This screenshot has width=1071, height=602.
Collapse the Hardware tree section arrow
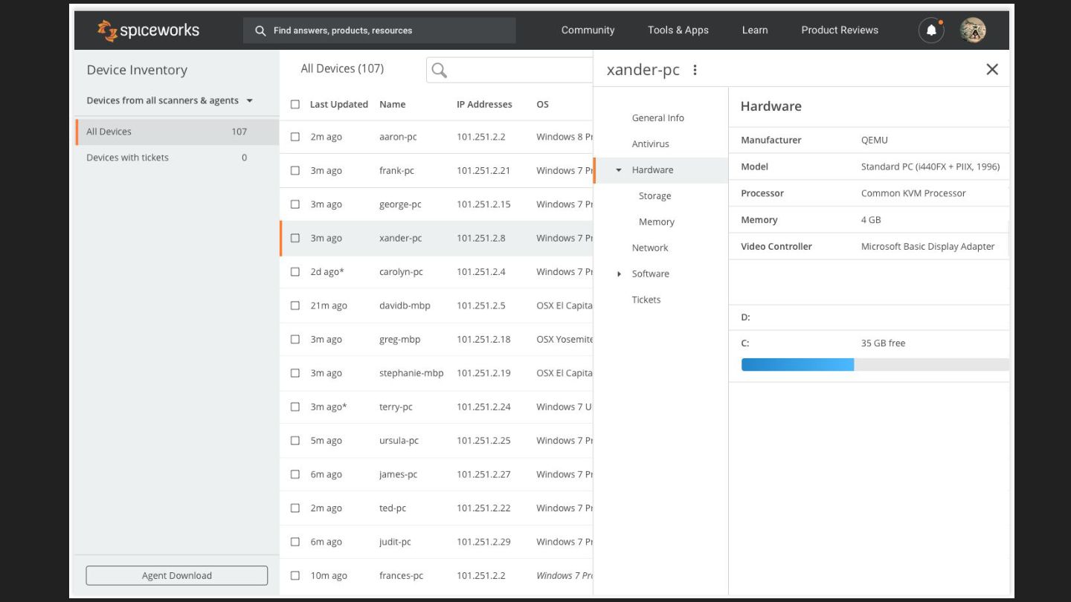point(619,170)
